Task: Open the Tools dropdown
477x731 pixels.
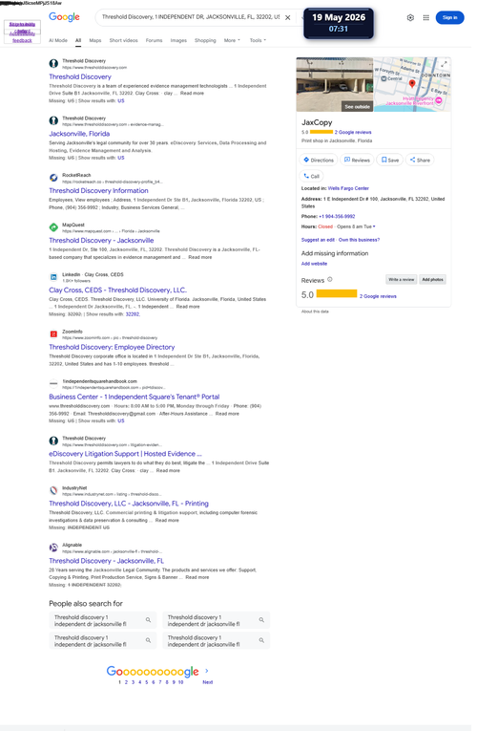Action: pyautogui.click(x=258, y=40)
